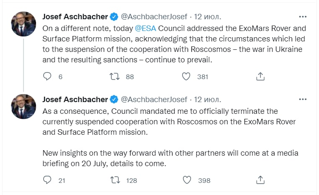The width and height of the screenshot is (319, 195).
Task: Click verified badge on second tweet
Action: (114, 100)
